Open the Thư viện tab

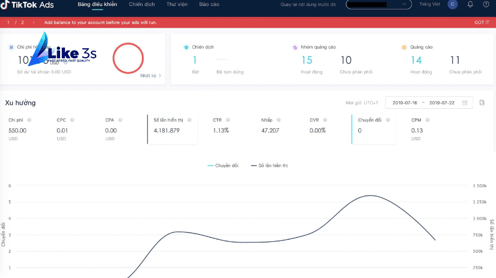coord(177,4)
